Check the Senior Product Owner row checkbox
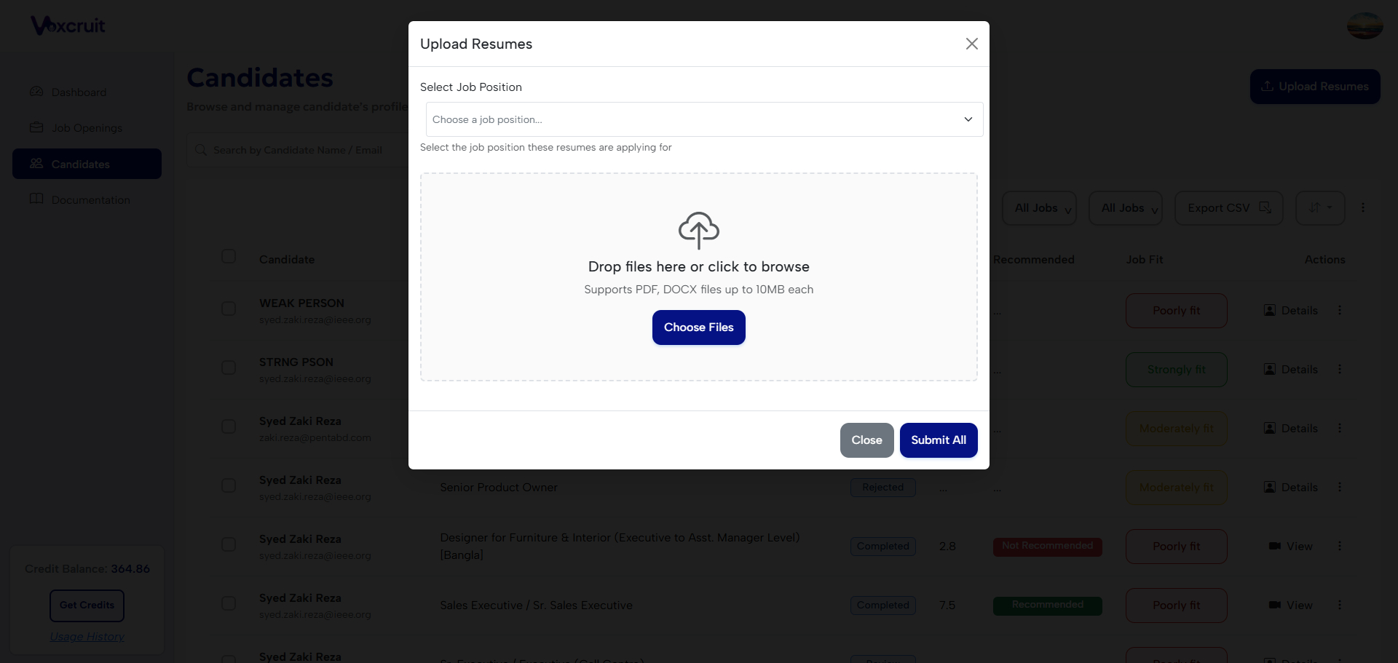The height and width of the screenshot is (663, 1398). tap(229, 485)
